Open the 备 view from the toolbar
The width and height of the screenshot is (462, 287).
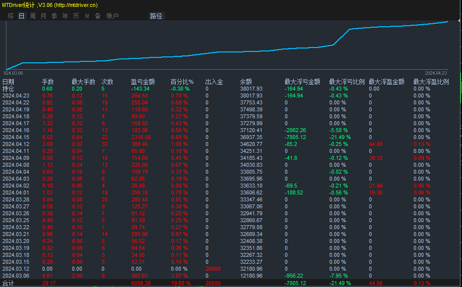(97, 15)
